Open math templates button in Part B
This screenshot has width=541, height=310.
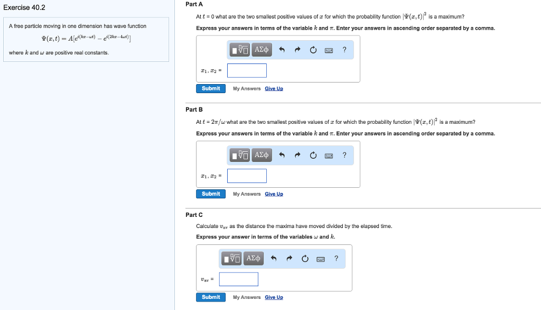point(240,155)
